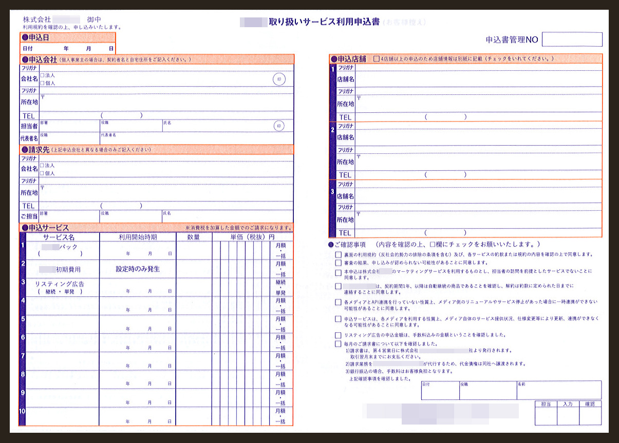This screenshot has height=443, width=619.
Task: Click the bottom 名前 signature box
Action: pos(559,390)
